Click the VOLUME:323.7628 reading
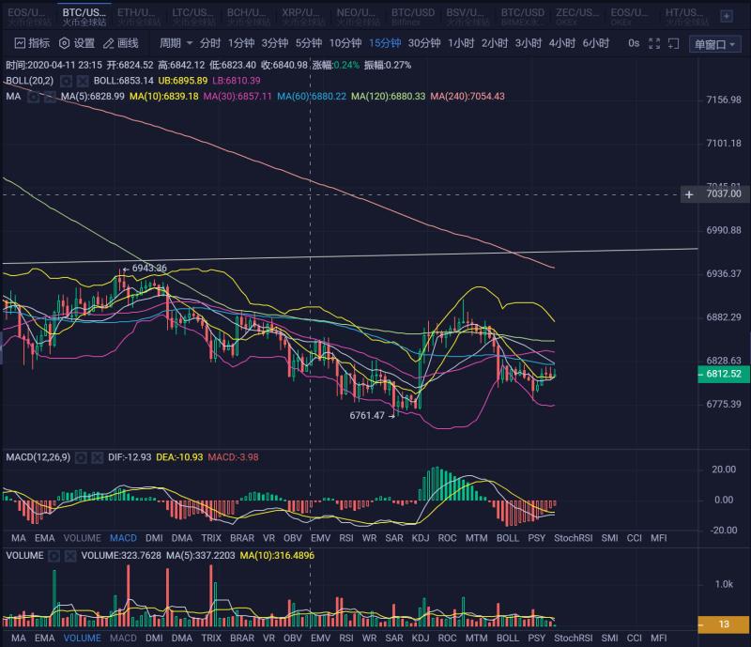The width and height of the screenshot is (751, 647). click(x=121, y=556)
